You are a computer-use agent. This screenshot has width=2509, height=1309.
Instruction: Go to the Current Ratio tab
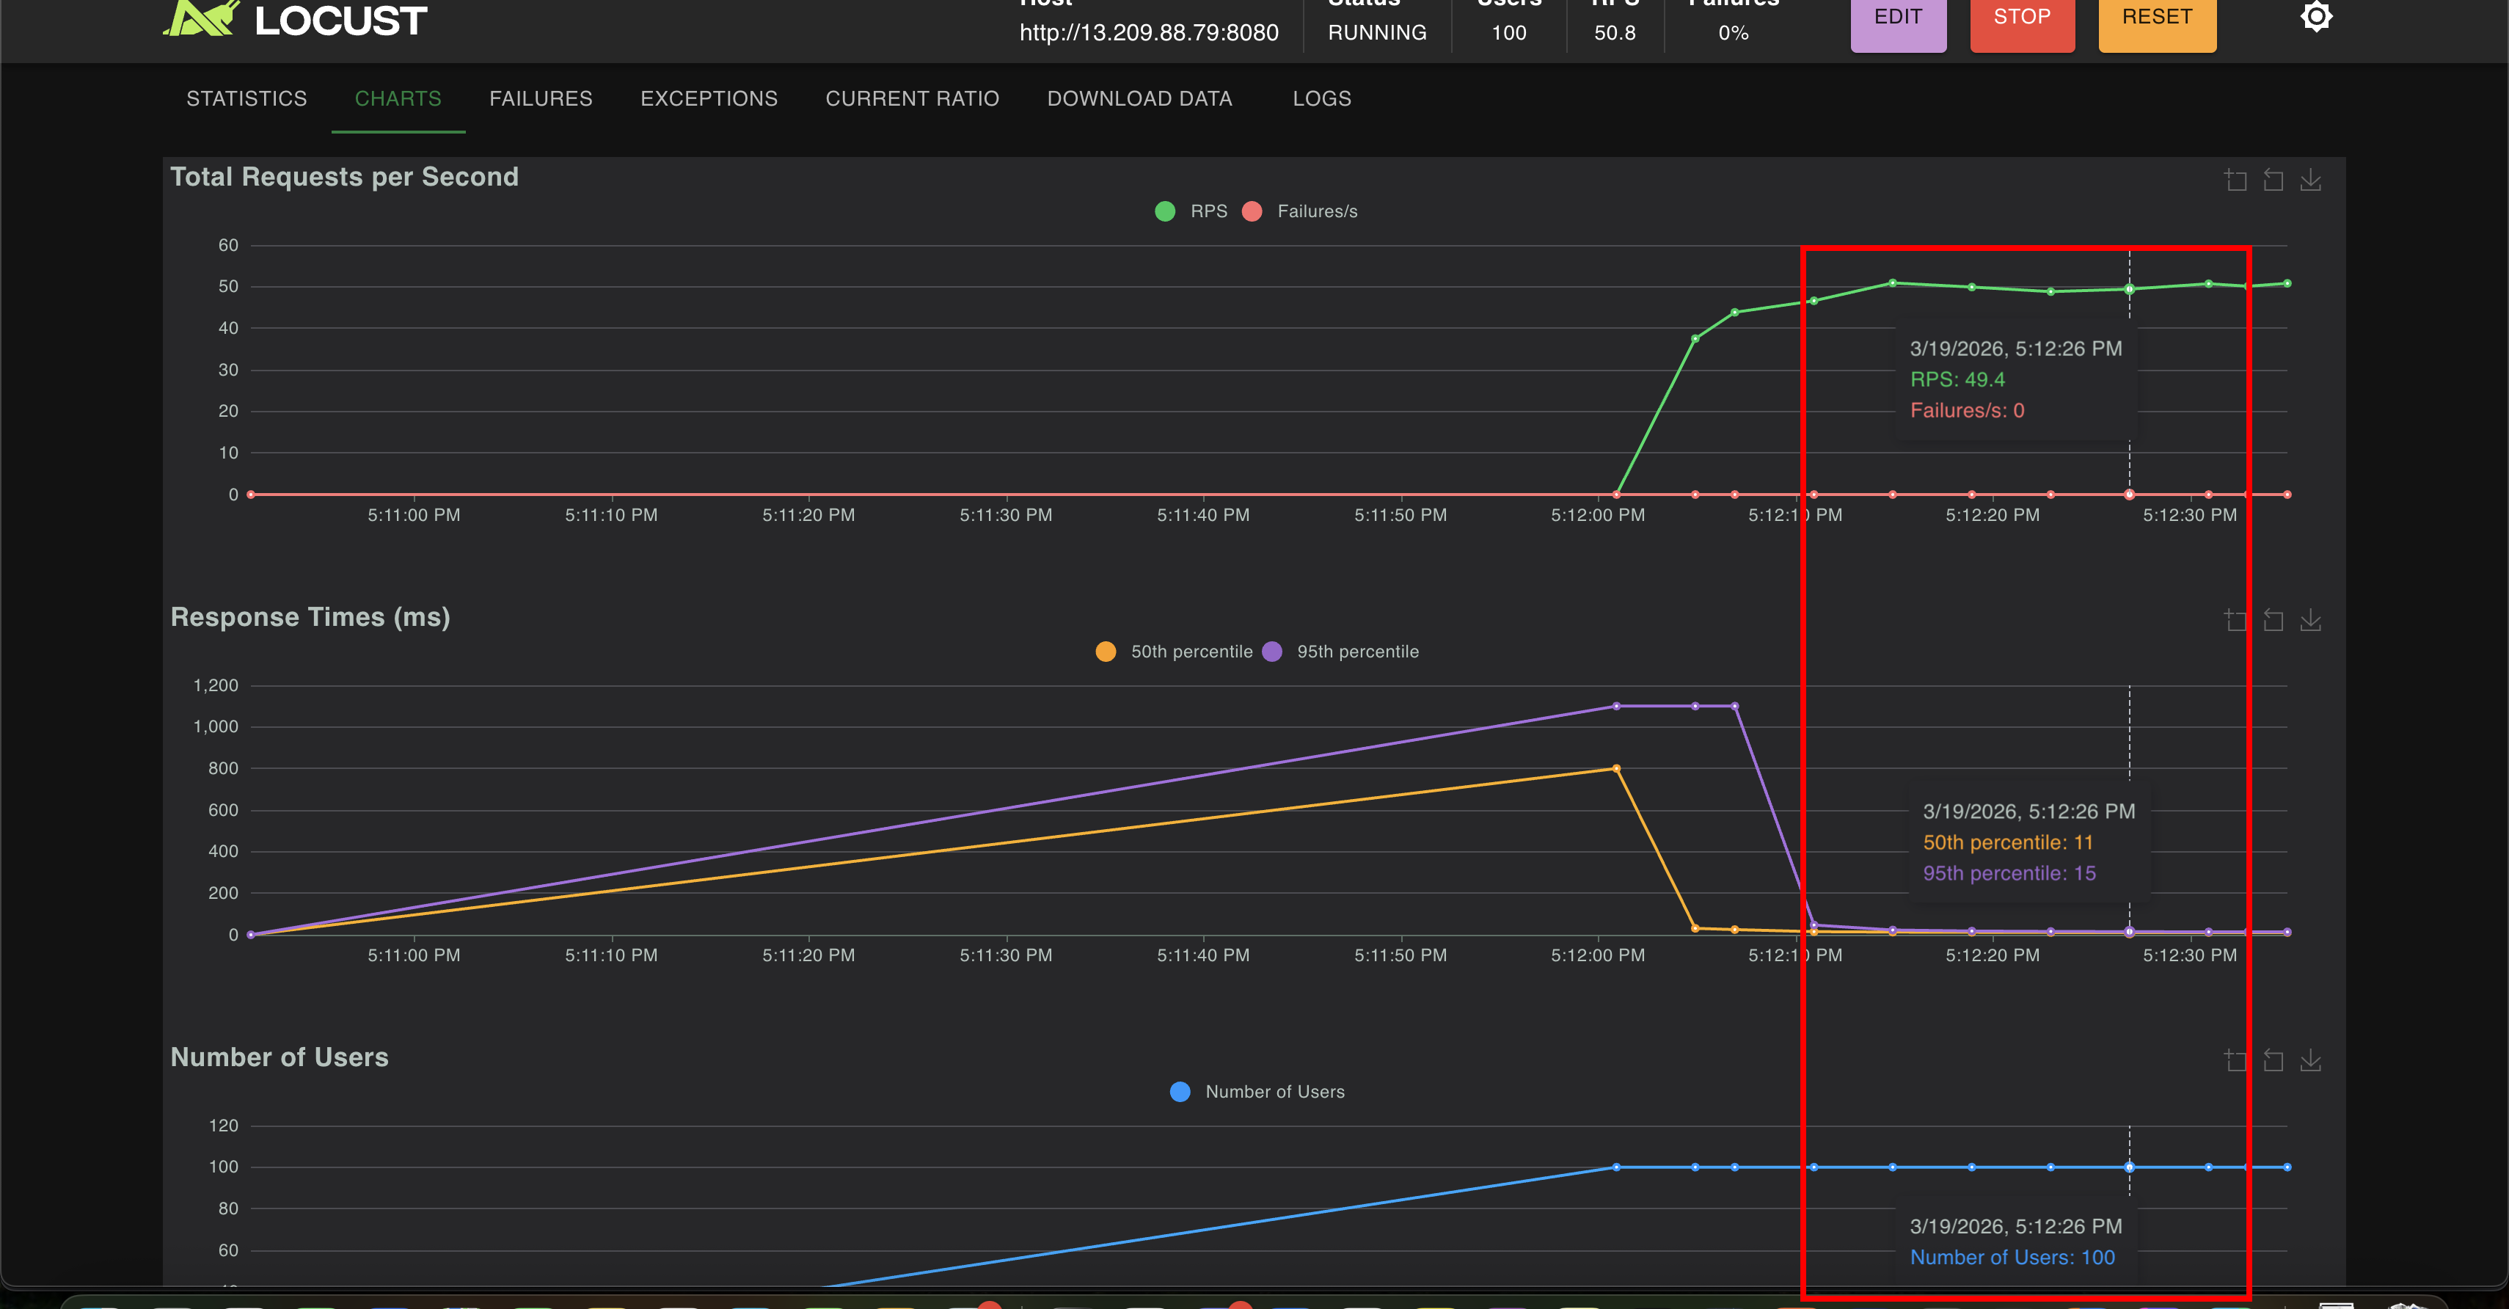(913, 98)
